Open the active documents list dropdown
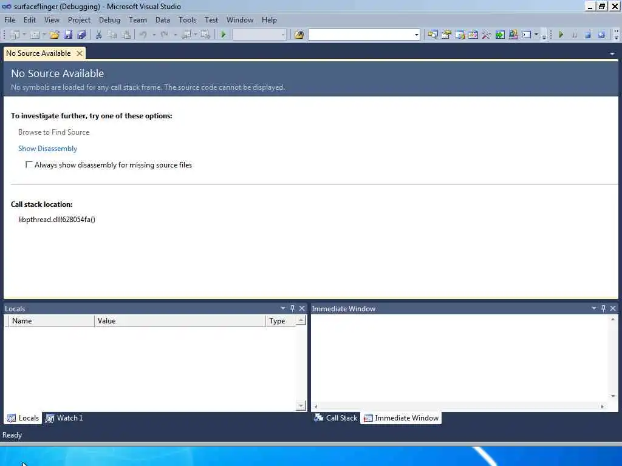 (x=612, y=53)
